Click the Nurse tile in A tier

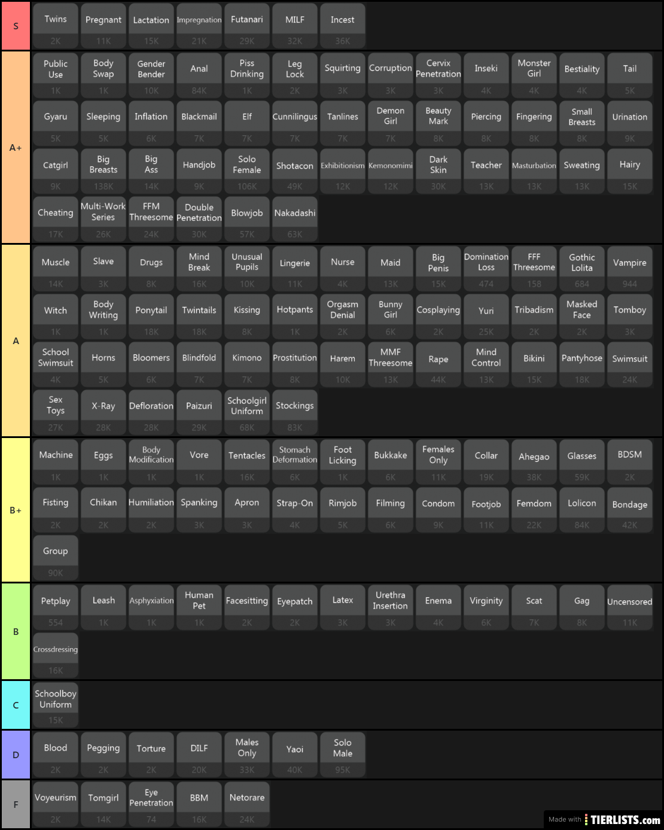pos(343,269)
